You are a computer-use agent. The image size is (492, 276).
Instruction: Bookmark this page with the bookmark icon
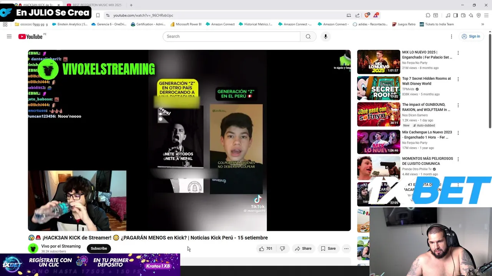98,15
